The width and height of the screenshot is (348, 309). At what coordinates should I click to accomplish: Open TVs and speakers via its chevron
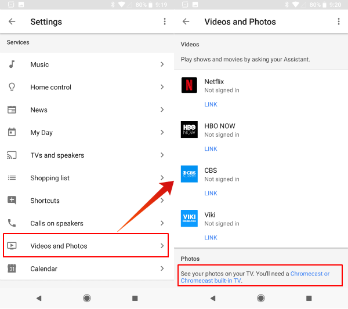click(162, 155)
